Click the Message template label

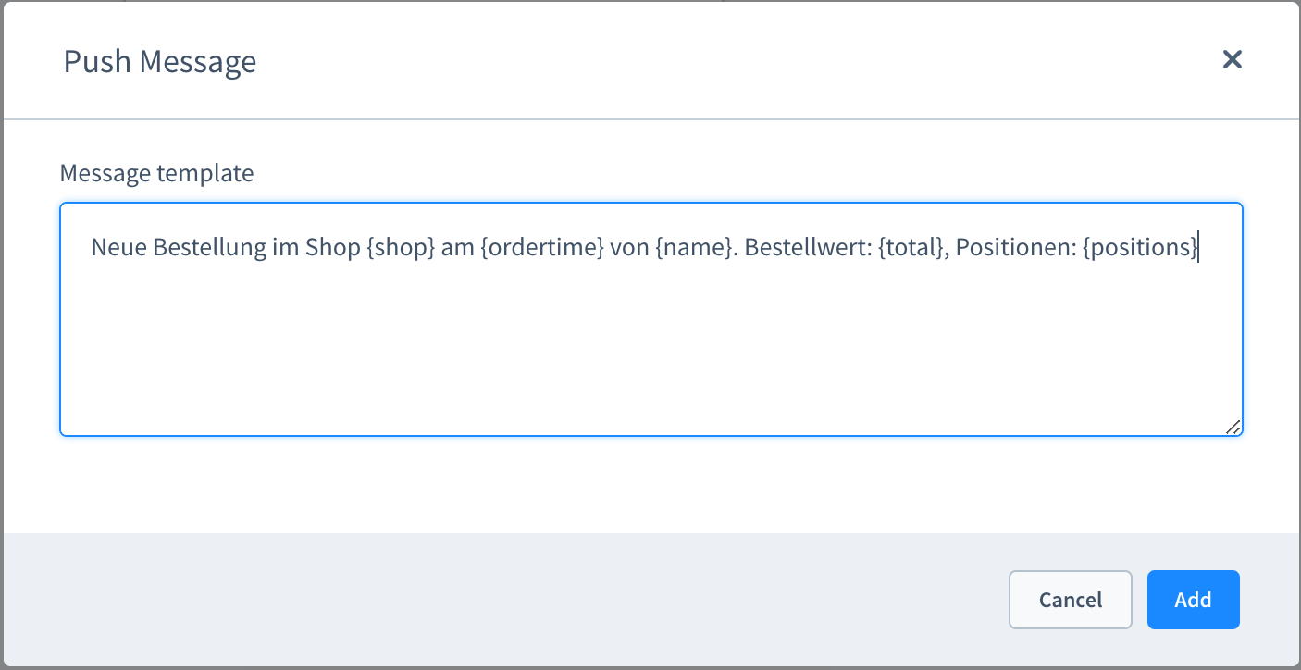156,173
